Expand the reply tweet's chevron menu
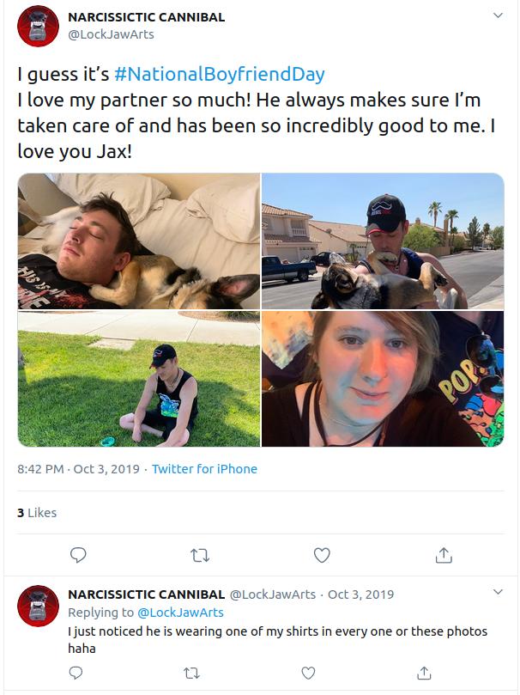Viewport: 520px width, 695px height. pyautogui.click(x=498, y=592)
